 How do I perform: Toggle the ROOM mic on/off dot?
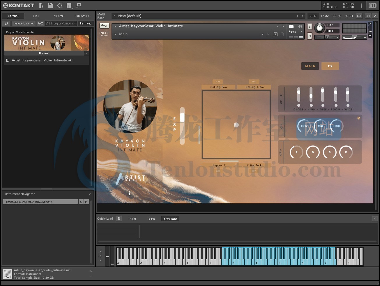[336, 105]
